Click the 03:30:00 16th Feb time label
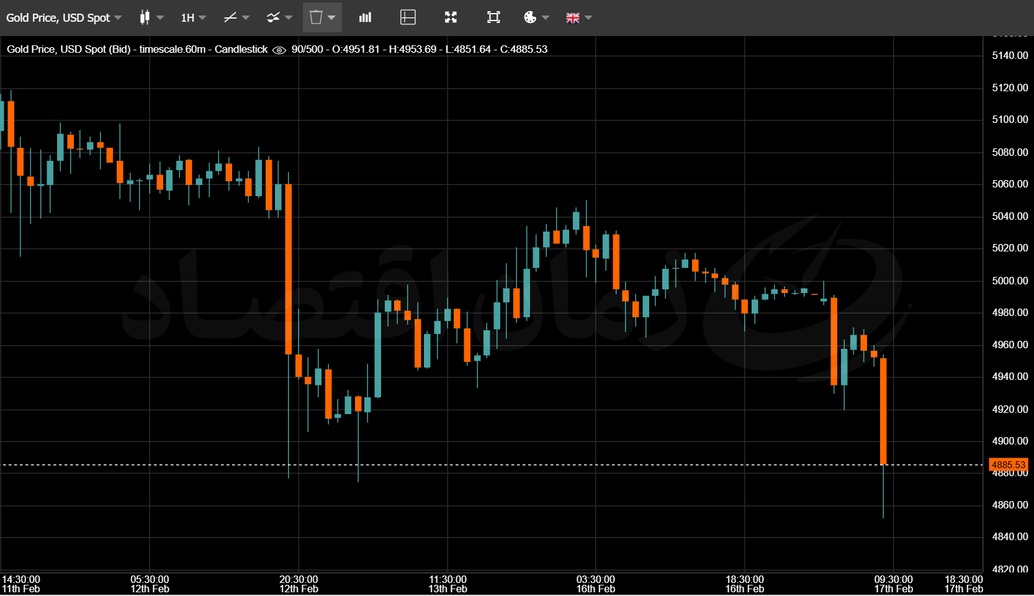Image resolution: width=1034 pixels, height=596 pixels. [596, 584]
